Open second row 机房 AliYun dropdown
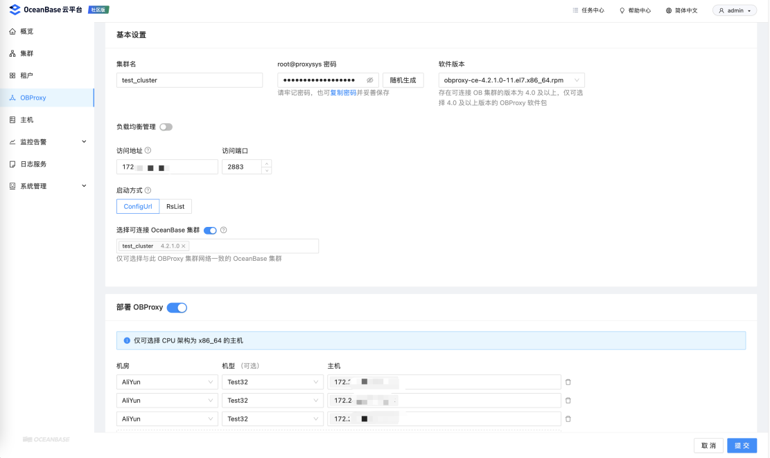 pyautogui.click(x=167, y=401)
